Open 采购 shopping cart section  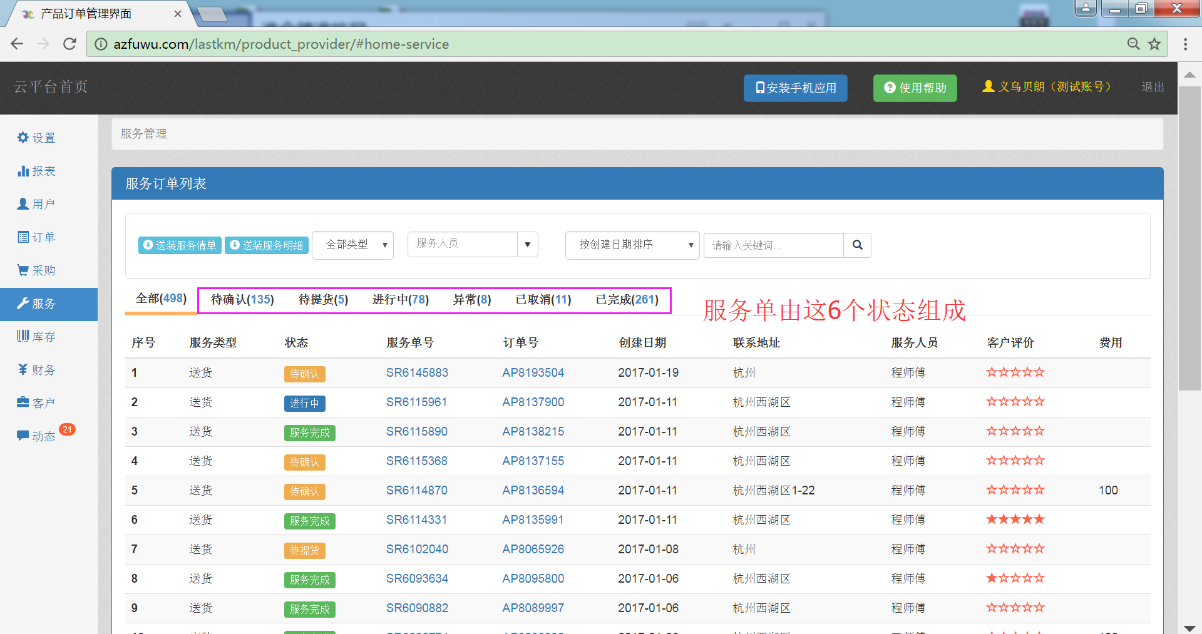36,270
